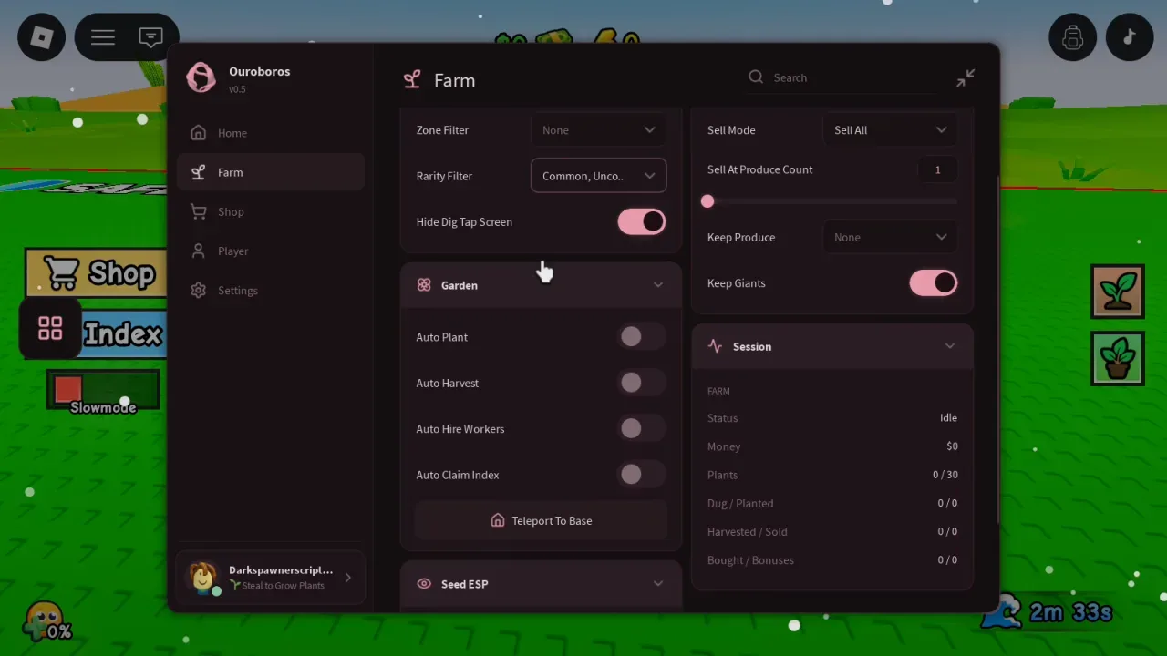Screen dimensions: 1167x656
Task: Collapse the Garden section chevron
Action: click(x=658, y=285)
